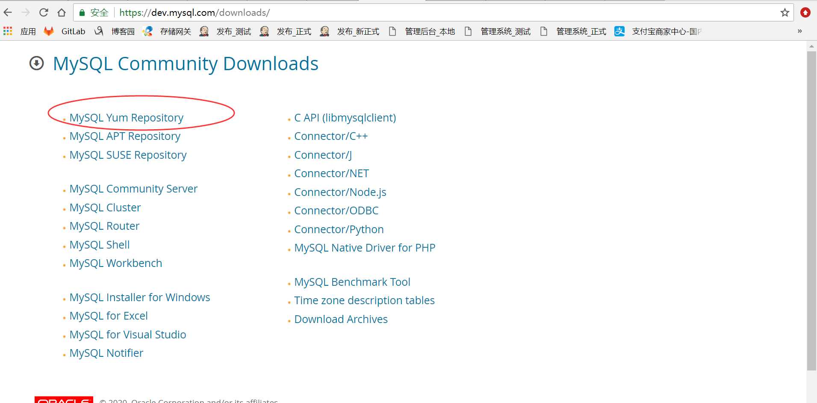Open the 管理系统_测试 bookmark
This screenshot has height=403, width=817.
click(x=498, y=31)
